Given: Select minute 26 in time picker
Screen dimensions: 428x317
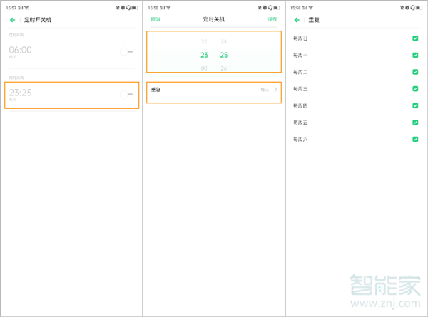Looking at the screenshot, I should (224, 68).
